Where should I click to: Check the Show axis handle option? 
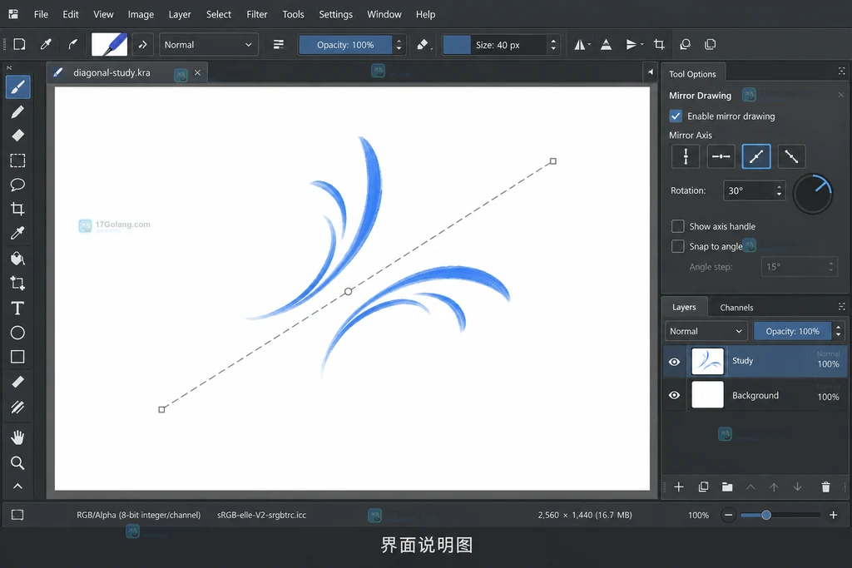pos(677,226)
